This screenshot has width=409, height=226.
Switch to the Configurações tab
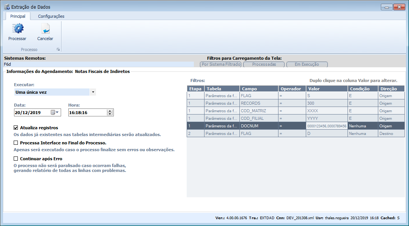tap(51, 16)
